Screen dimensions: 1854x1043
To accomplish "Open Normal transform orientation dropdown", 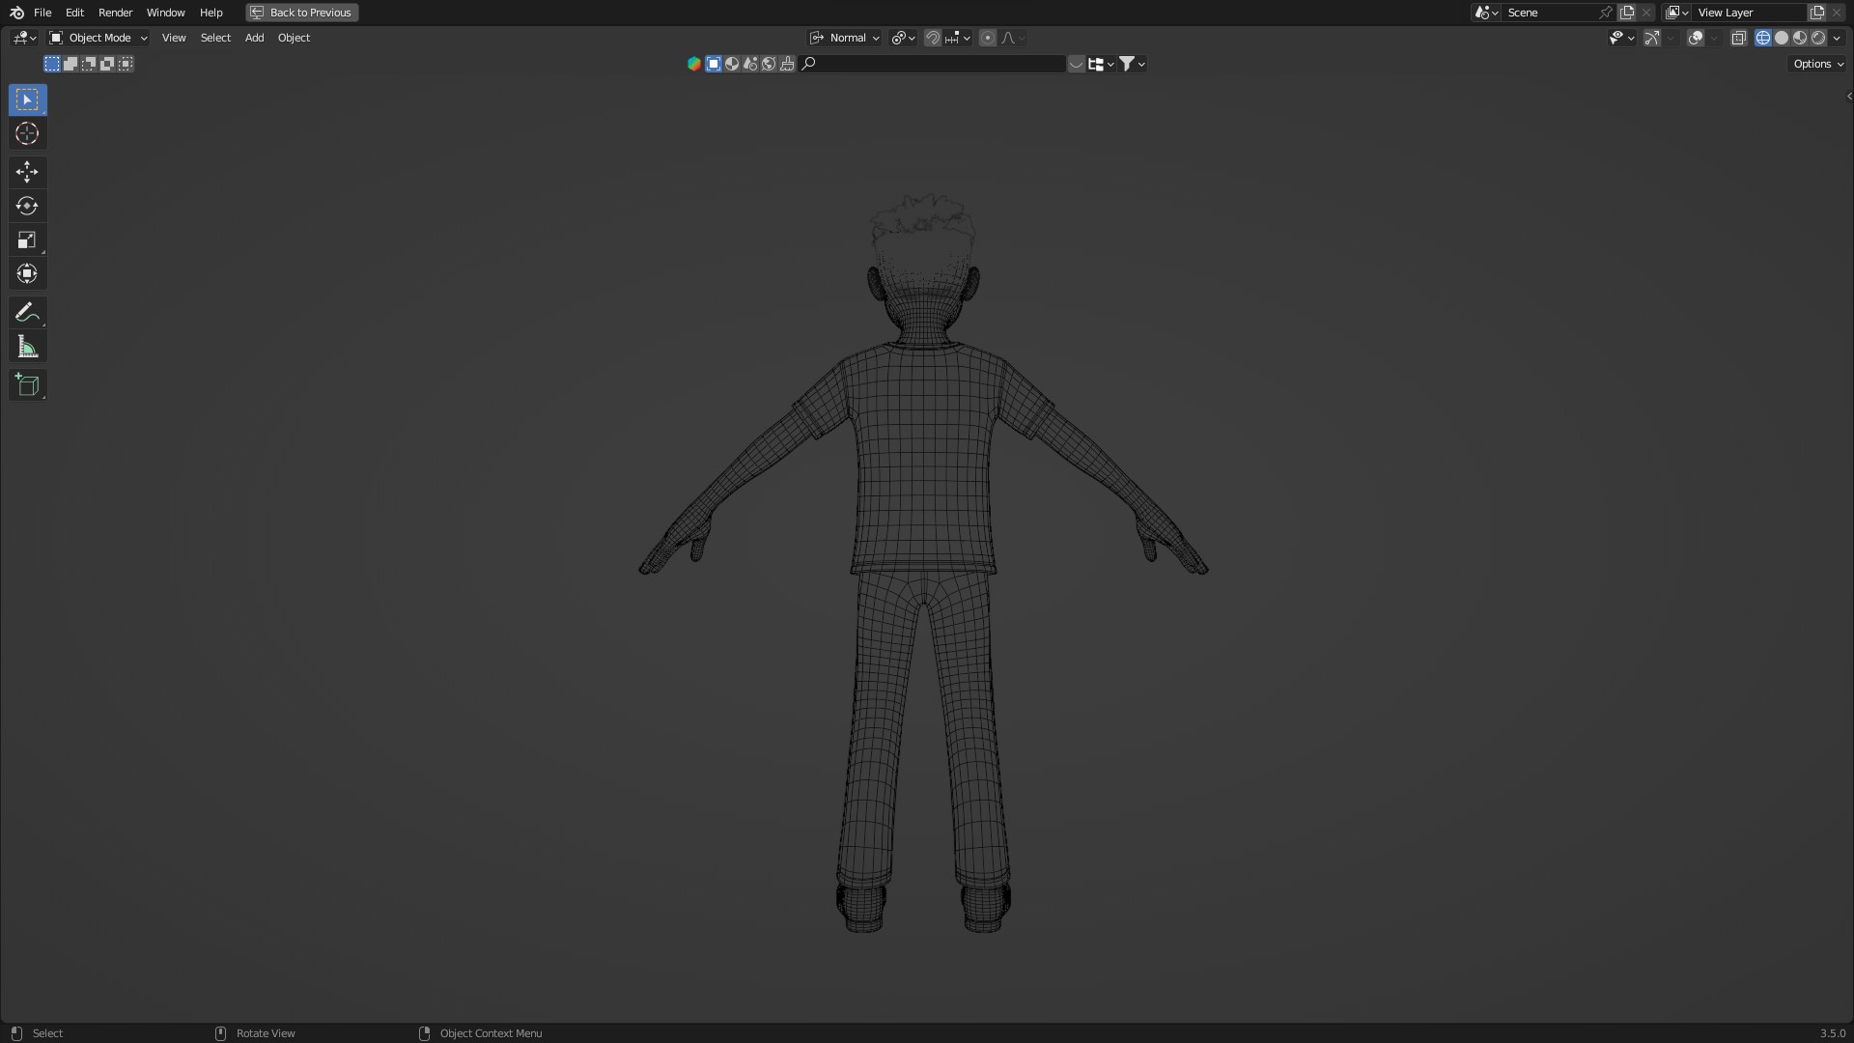I will (x=846, y=38).
